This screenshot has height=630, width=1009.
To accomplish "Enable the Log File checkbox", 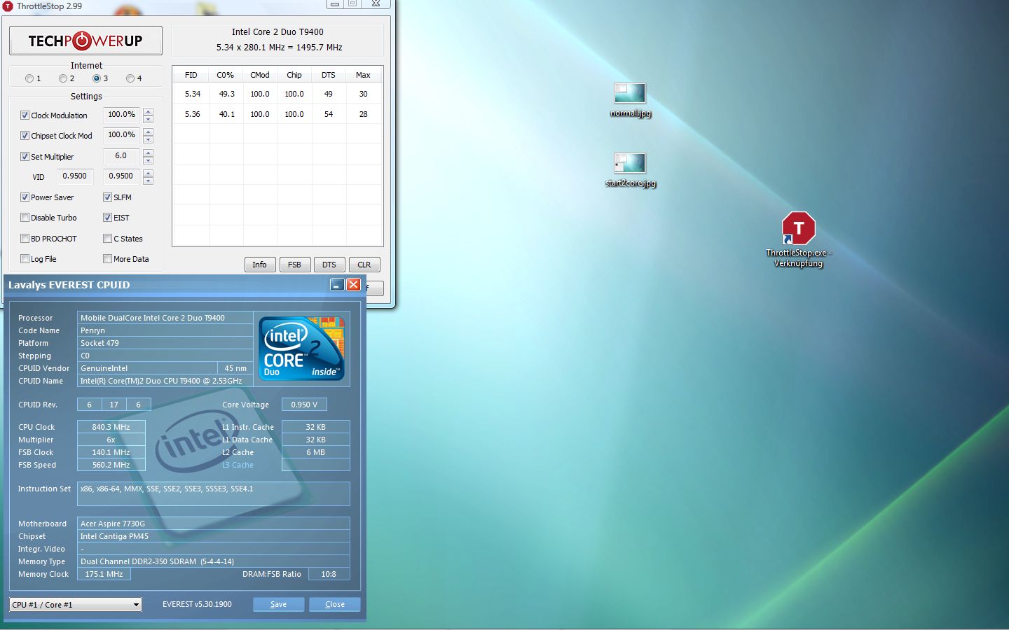I will click(25, 259).
